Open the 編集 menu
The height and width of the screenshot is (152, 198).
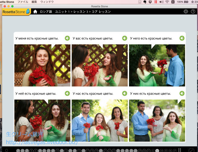coord(34,2)
